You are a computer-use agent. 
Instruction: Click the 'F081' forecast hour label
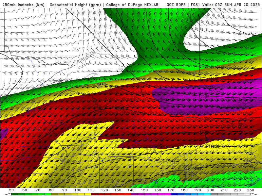(195, 5)
